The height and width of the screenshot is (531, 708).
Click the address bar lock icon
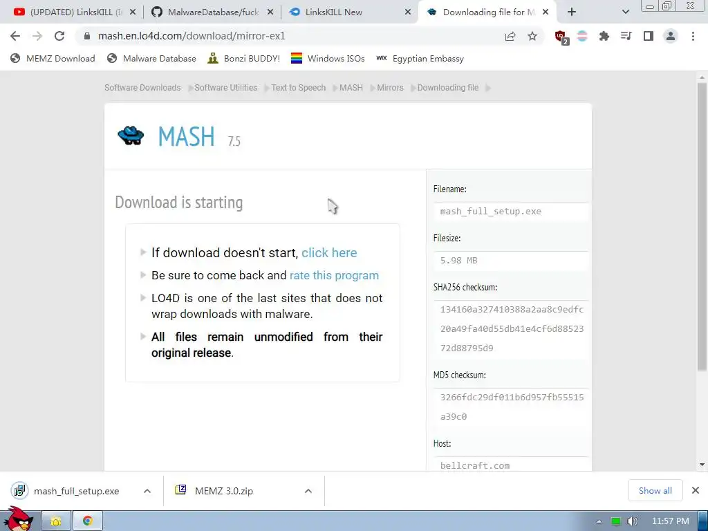[x=86, y=36]
